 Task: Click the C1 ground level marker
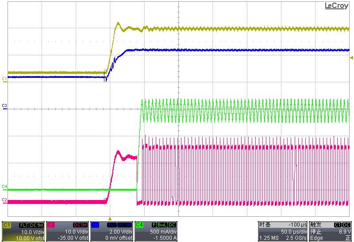click(4, 78)
